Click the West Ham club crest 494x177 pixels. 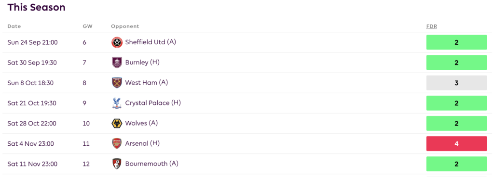coord(117,83)
